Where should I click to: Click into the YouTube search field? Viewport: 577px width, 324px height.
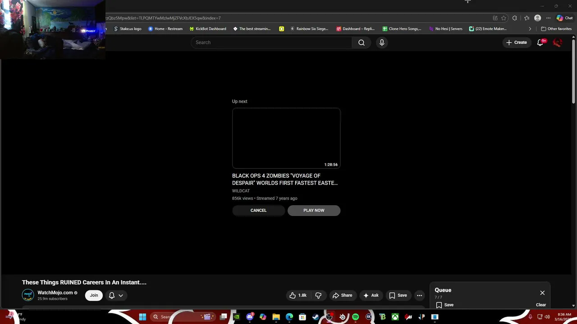click(x=271, y=42)
